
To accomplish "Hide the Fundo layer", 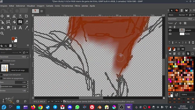I will pyautogui.click(x=170, y=34).
